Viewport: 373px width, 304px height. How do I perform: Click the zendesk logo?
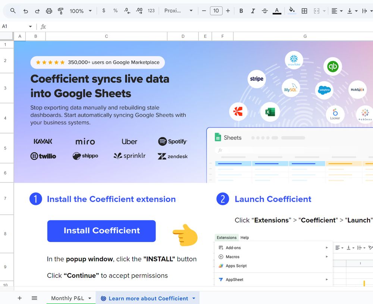pos(173,156)
